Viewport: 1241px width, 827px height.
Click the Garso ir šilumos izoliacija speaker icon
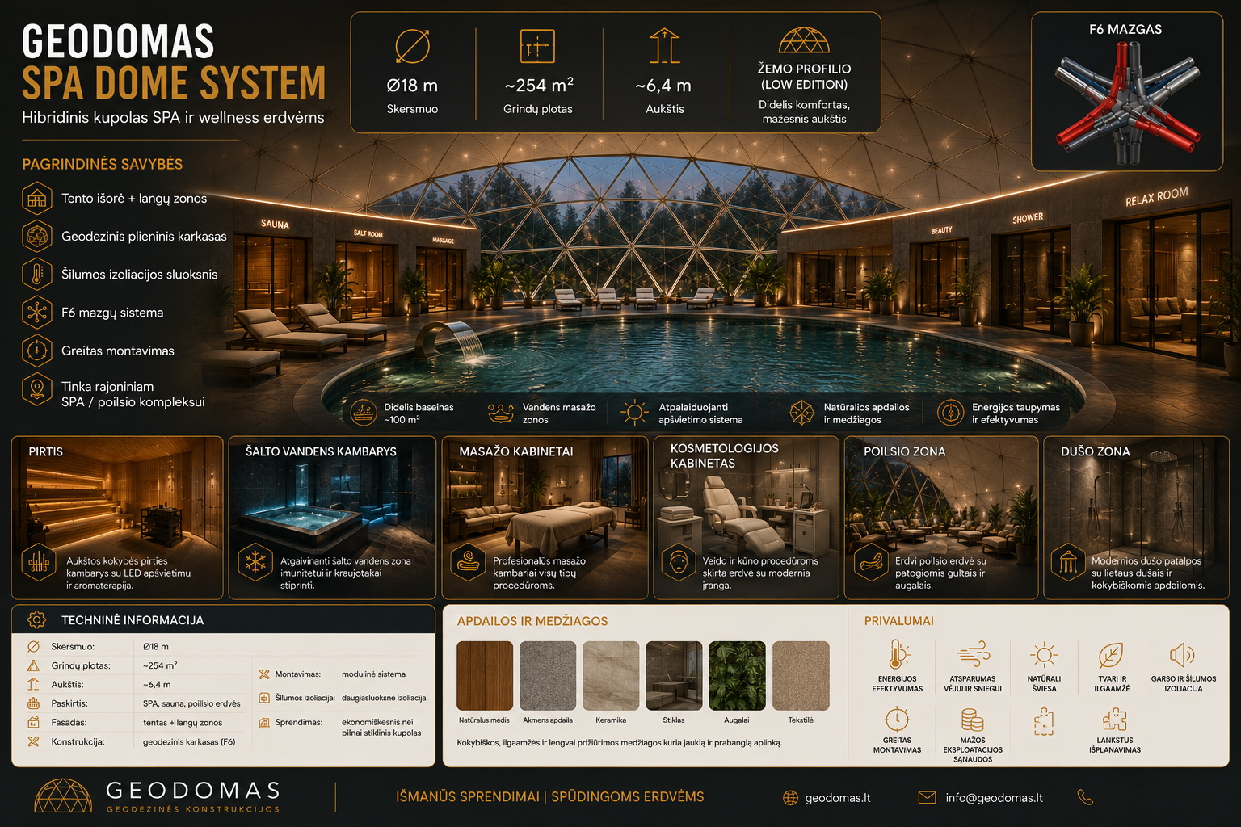[1182, 654]
